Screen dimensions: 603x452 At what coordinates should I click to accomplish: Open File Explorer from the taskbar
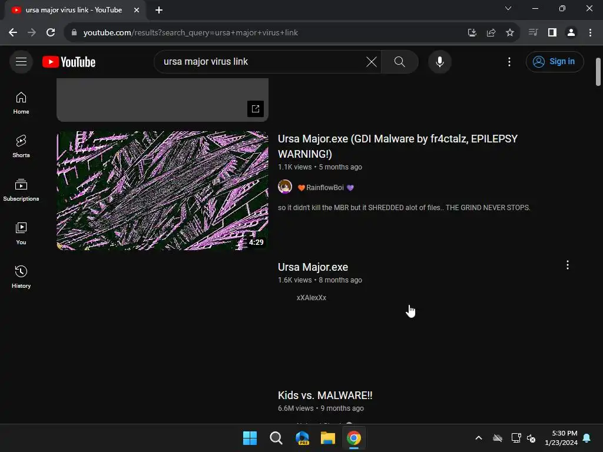328,438
